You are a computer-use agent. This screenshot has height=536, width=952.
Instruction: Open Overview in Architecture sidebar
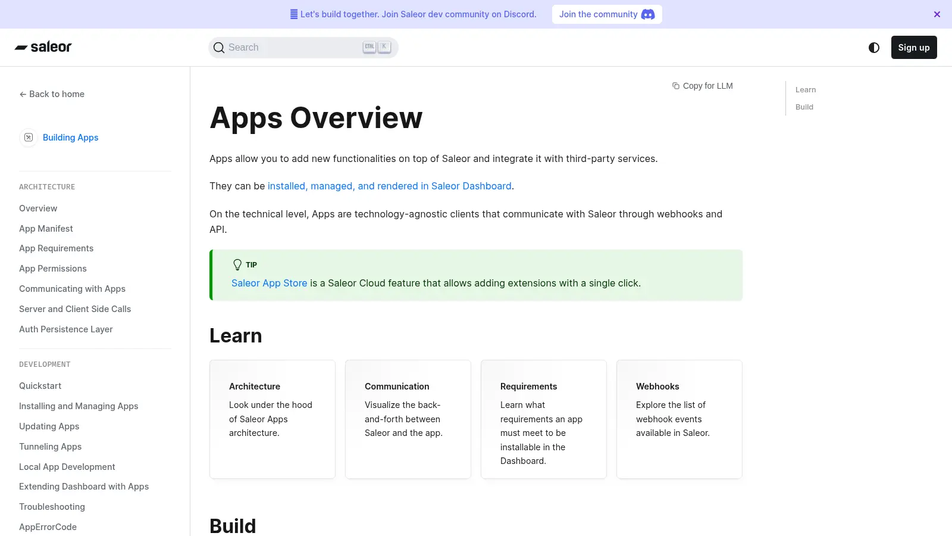[x=38, y=208]
